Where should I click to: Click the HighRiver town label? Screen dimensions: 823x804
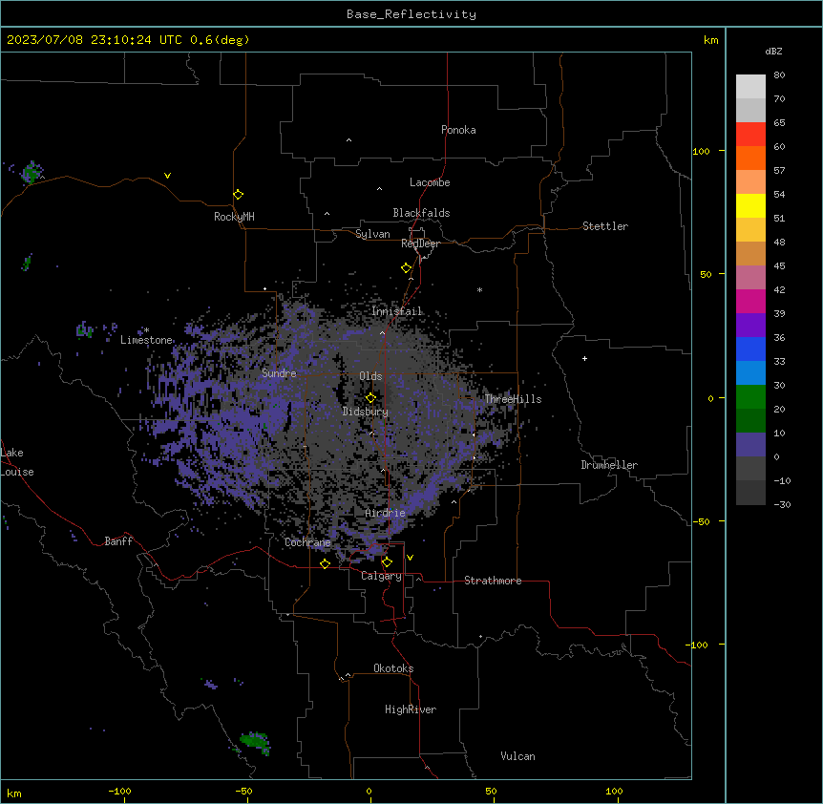point(411,709)
